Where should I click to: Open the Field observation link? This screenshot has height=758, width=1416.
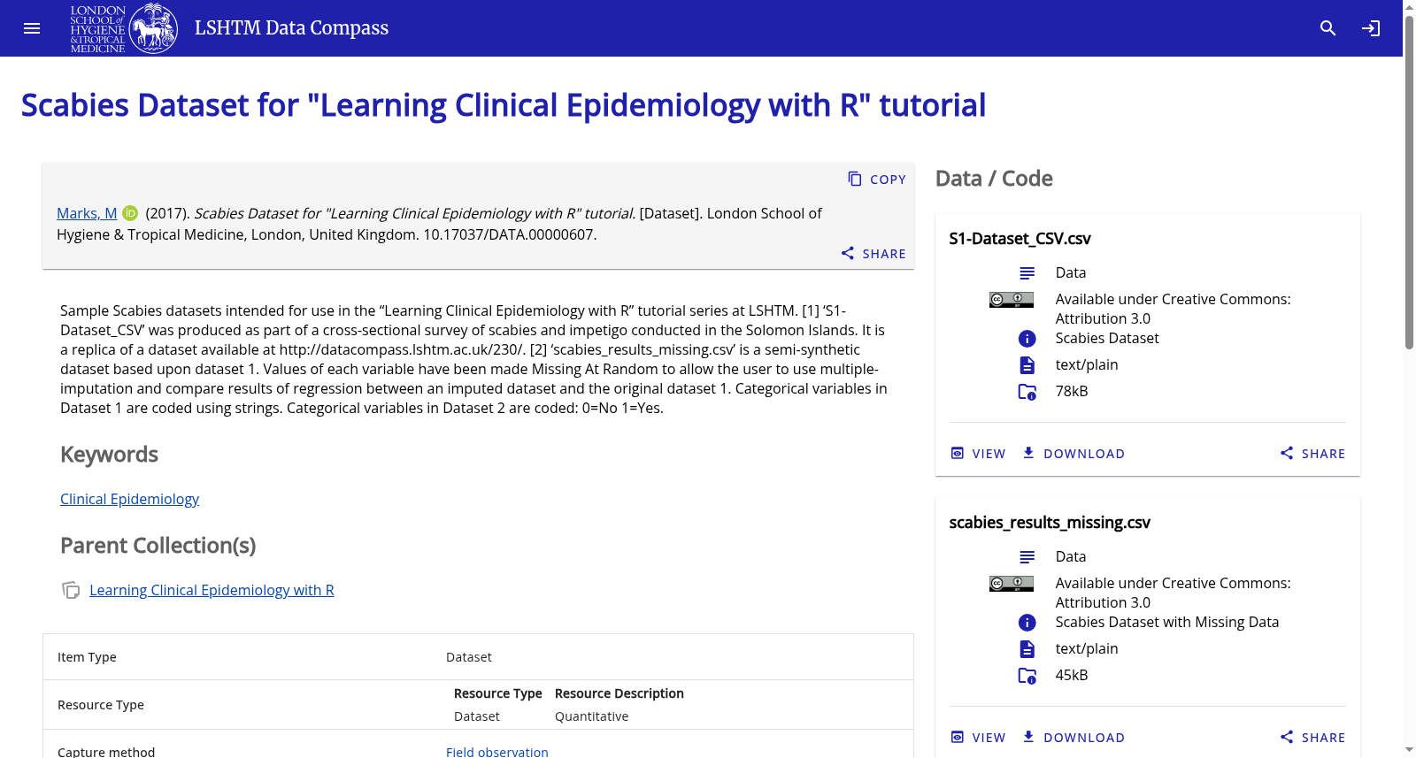(x=497, y=752)
